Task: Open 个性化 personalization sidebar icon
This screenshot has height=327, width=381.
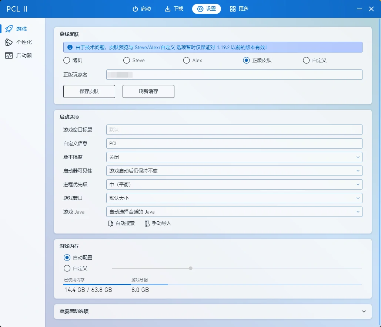Action: pyautogui.click(x=9, y=42)
